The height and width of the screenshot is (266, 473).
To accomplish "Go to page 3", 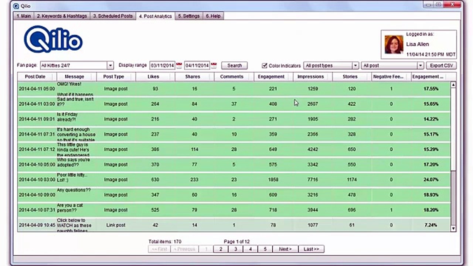I will (x=235, y=249).
